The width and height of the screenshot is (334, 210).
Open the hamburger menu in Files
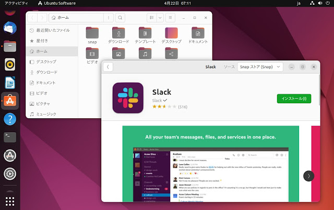click(170, 18)
